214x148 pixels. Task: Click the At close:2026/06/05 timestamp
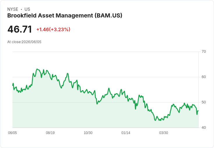click(24, 42)
